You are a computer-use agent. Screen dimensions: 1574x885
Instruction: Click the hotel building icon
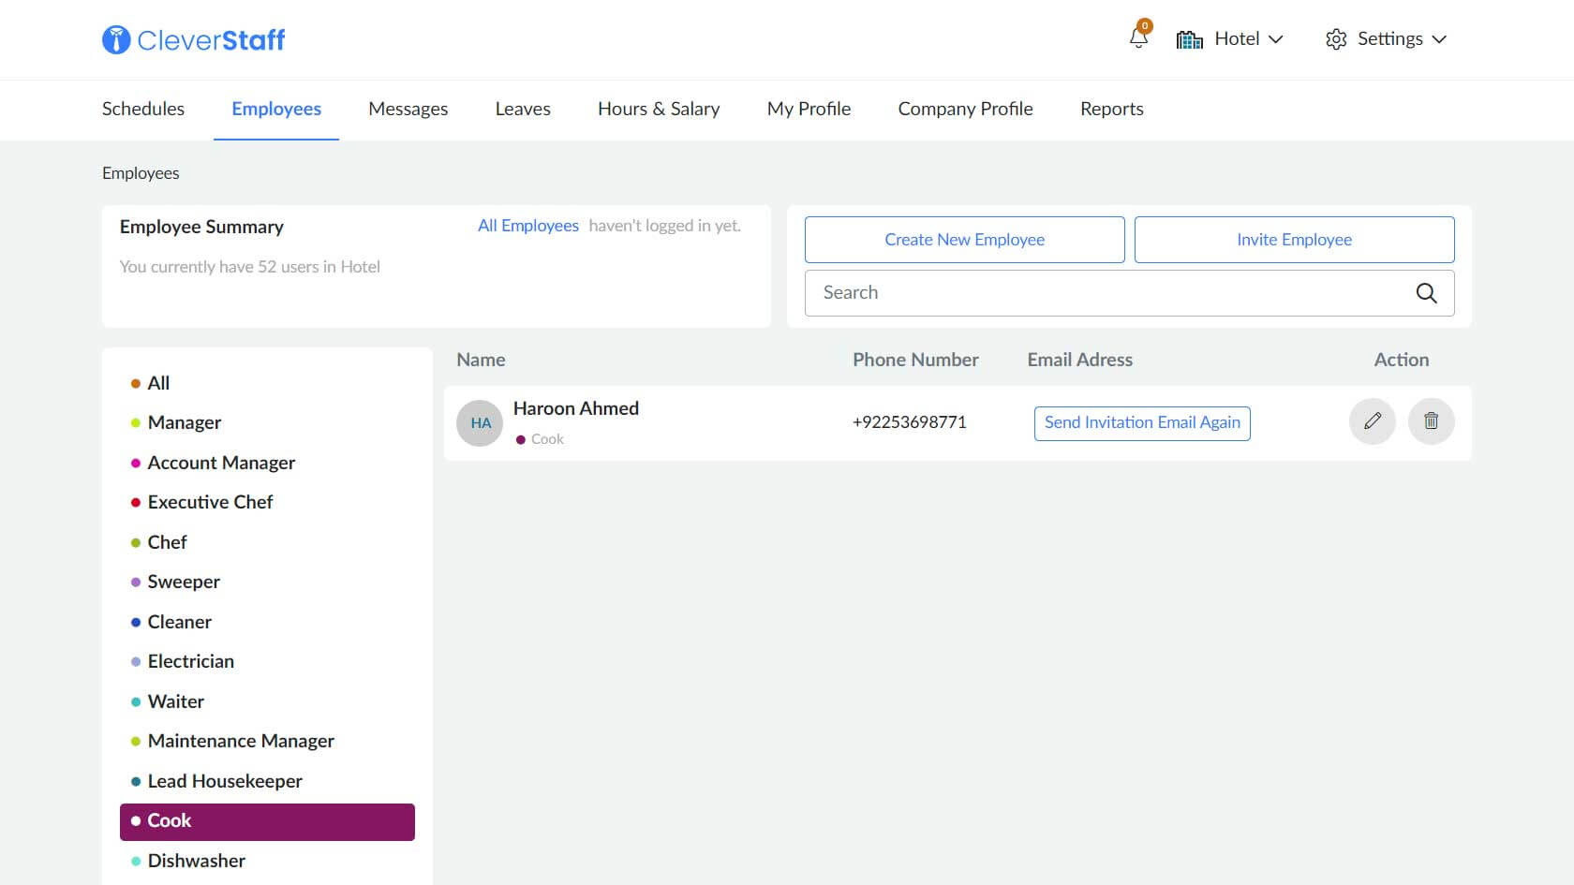coord(1189,39)
